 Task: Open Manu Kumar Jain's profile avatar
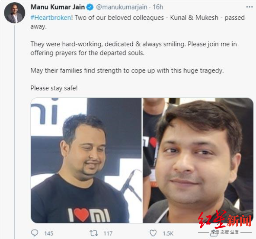(15, 13)
